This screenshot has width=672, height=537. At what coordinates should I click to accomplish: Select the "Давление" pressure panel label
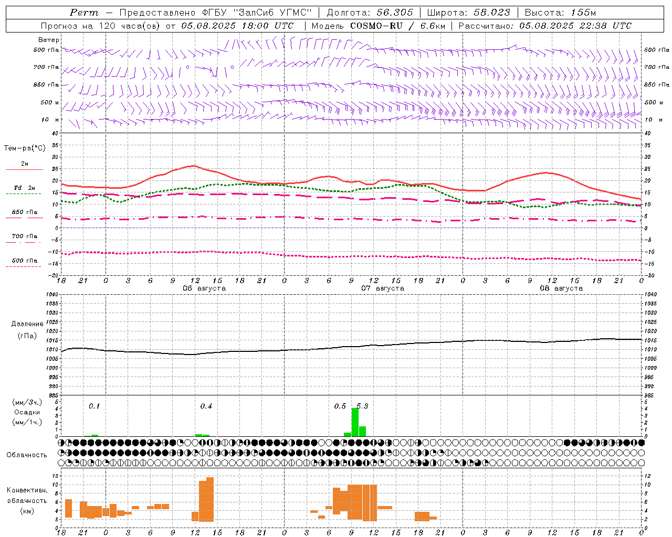coord(27,324)
